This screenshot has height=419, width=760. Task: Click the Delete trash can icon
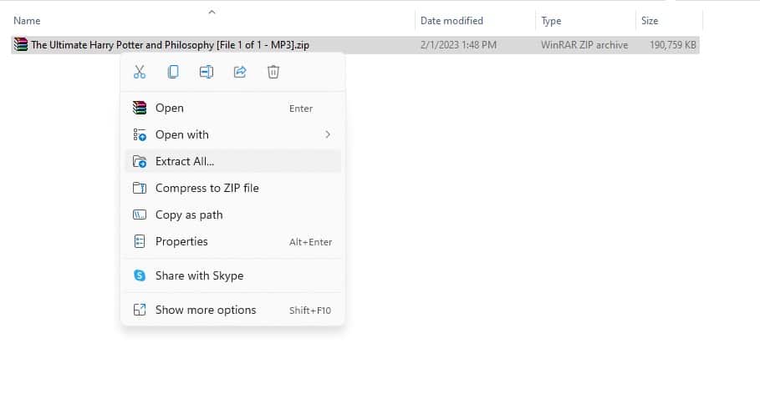[273, 72]
